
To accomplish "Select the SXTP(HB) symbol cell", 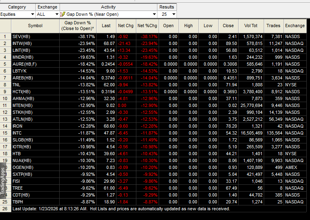I will (35, 174).
